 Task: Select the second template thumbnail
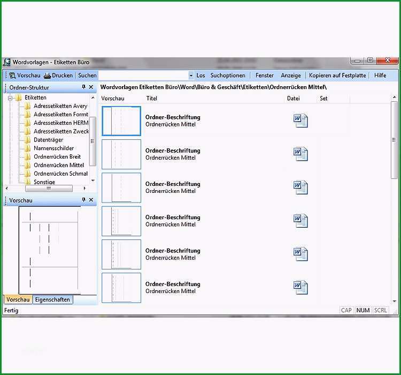[x=121, y=154]
